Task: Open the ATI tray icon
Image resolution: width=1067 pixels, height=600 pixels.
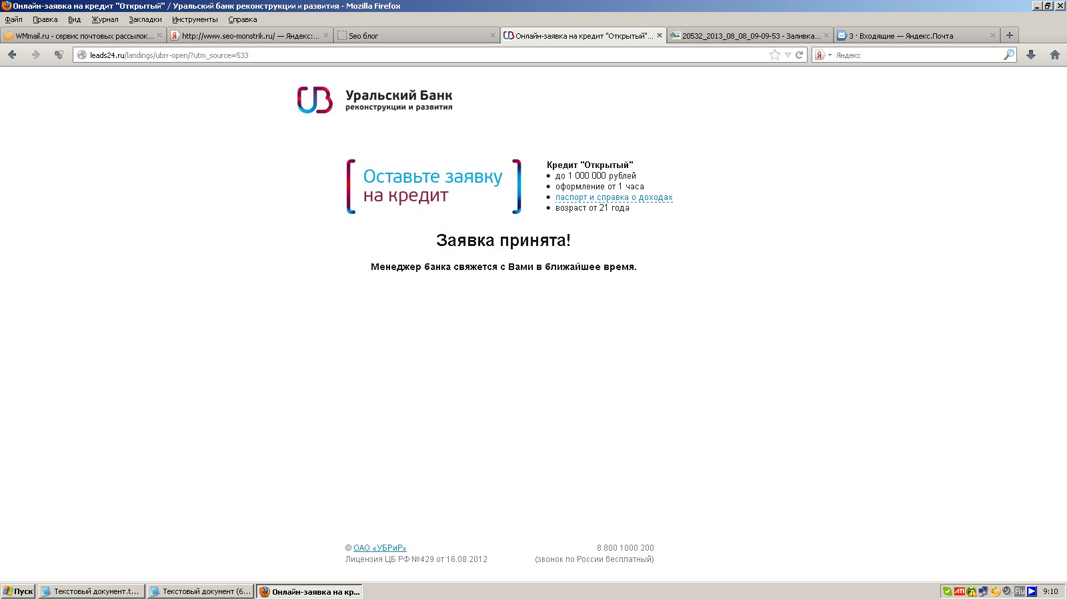Action: tap(959, 591)
